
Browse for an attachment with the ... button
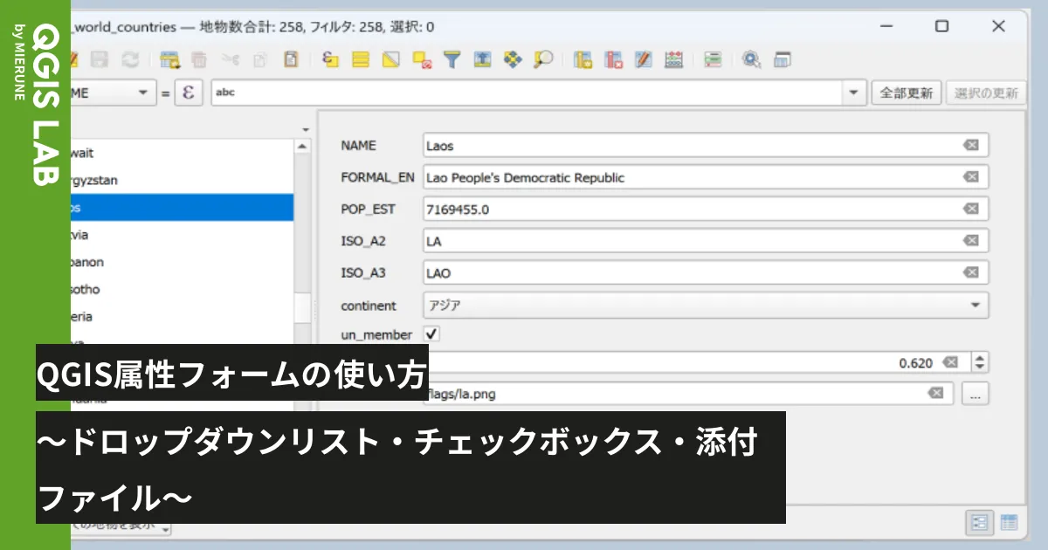point(976,395)
